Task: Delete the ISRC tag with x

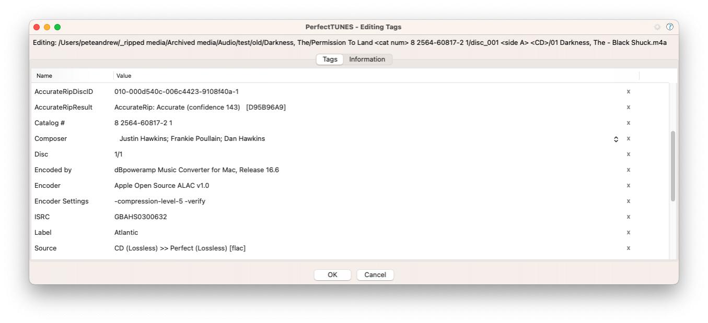Action: 628,217
